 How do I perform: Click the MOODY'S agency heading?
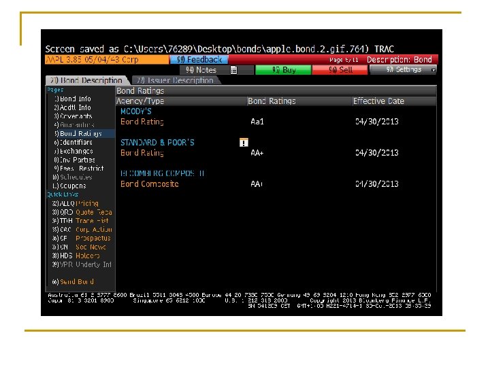[x=136, y=111]
